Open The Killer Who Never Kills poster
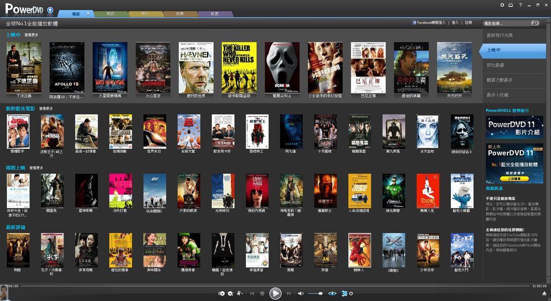 pyautogui.click(x=239, y=68)
